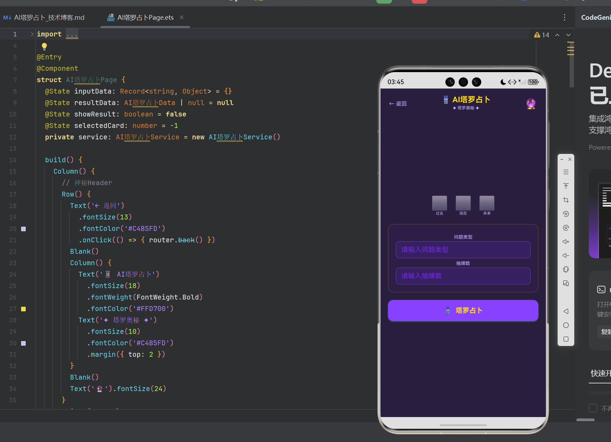The height and width of the screenshot is (442, 611).
Task: Open the editor tabs three-dot options menu
Action: click(565, 17)
